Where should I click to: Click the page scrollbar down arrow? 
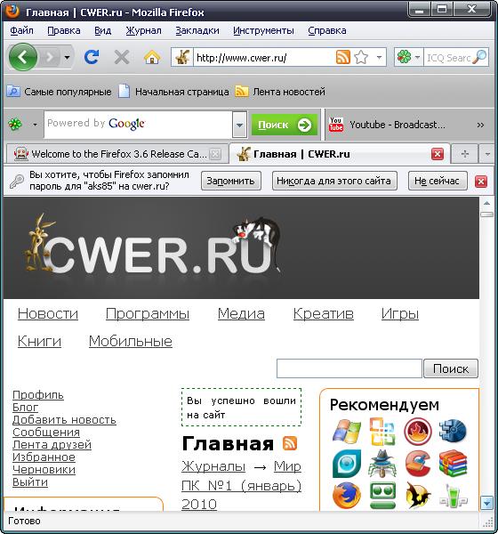[486, 503]
